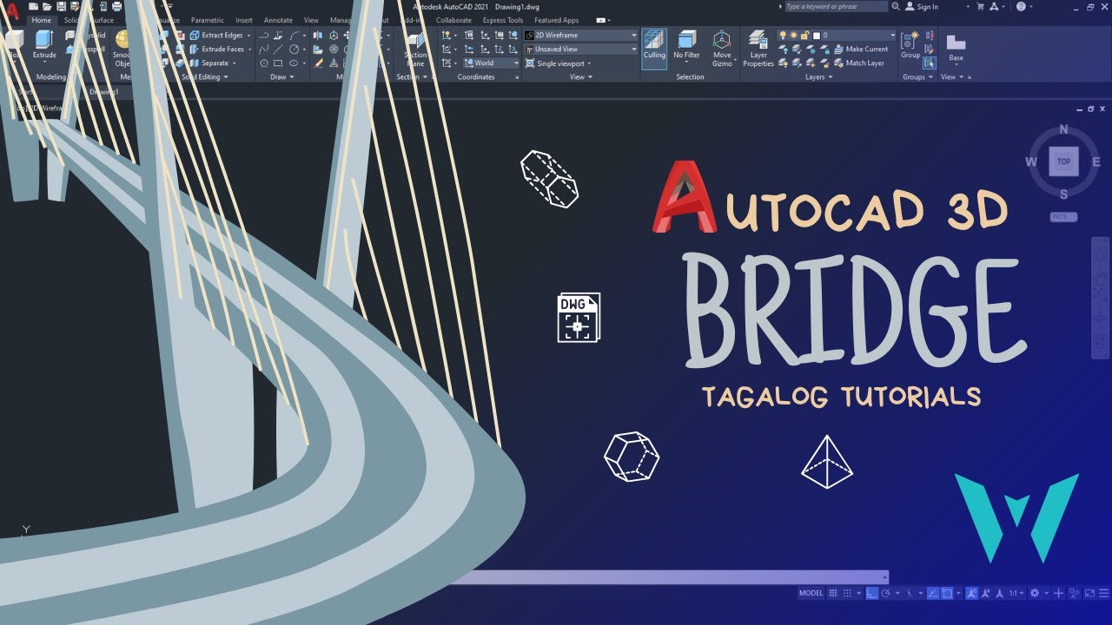Click the TOP face of ViewCube
Image resolution: width=1112 pixels, height=625 pixels.
[1063, 161]
